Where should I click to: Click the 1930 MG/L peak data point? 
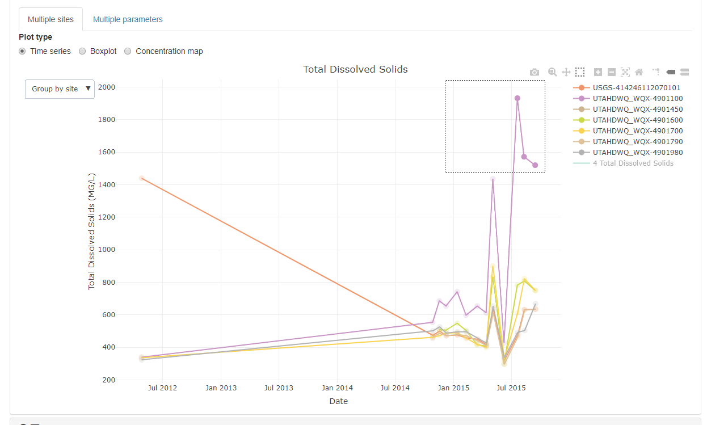pyautogui.click(x=517, y=98)
